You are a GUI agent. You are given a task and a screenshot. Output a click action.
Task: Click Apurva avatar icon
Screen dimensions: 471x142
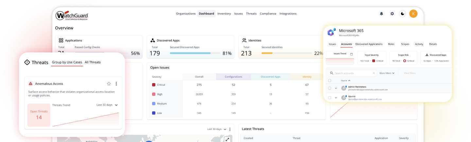[x=344, y=97]
